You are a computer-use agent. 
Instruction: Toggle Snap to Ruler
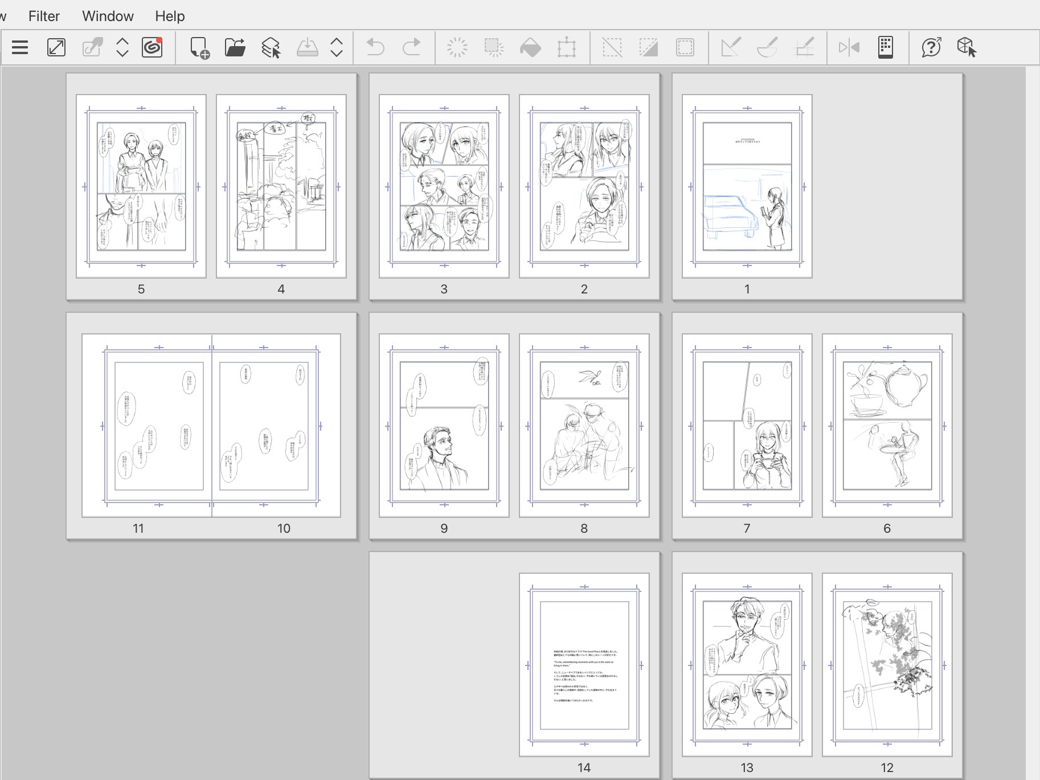731,47
